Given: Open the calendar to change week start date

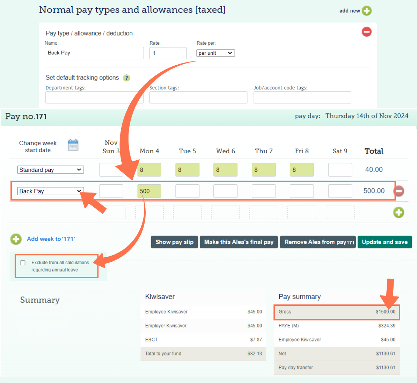Looking at the screenshot, I should click(x=73, y=145).
